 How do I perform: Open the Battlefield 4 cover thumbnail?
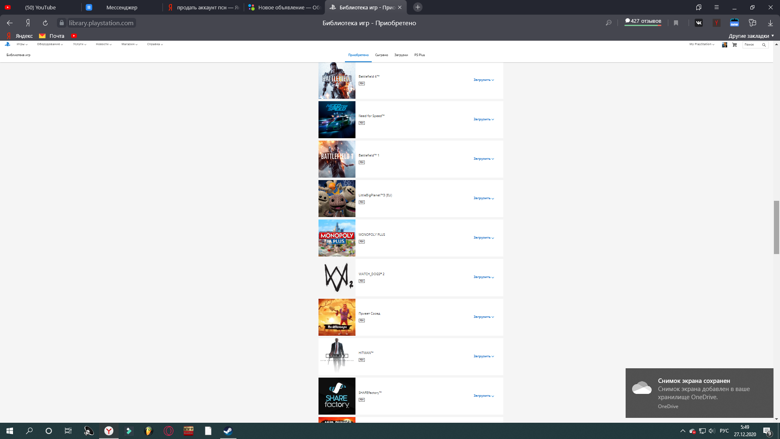click(x=337, y=80)
